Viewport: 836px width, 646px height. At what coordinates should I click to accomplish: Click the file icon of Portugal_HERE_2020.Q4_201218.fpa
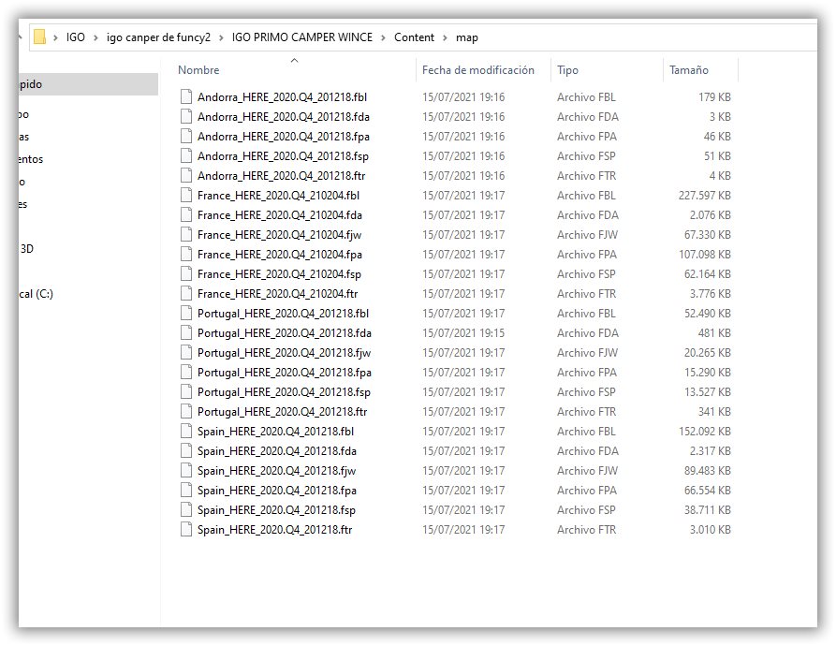(186, 372)
